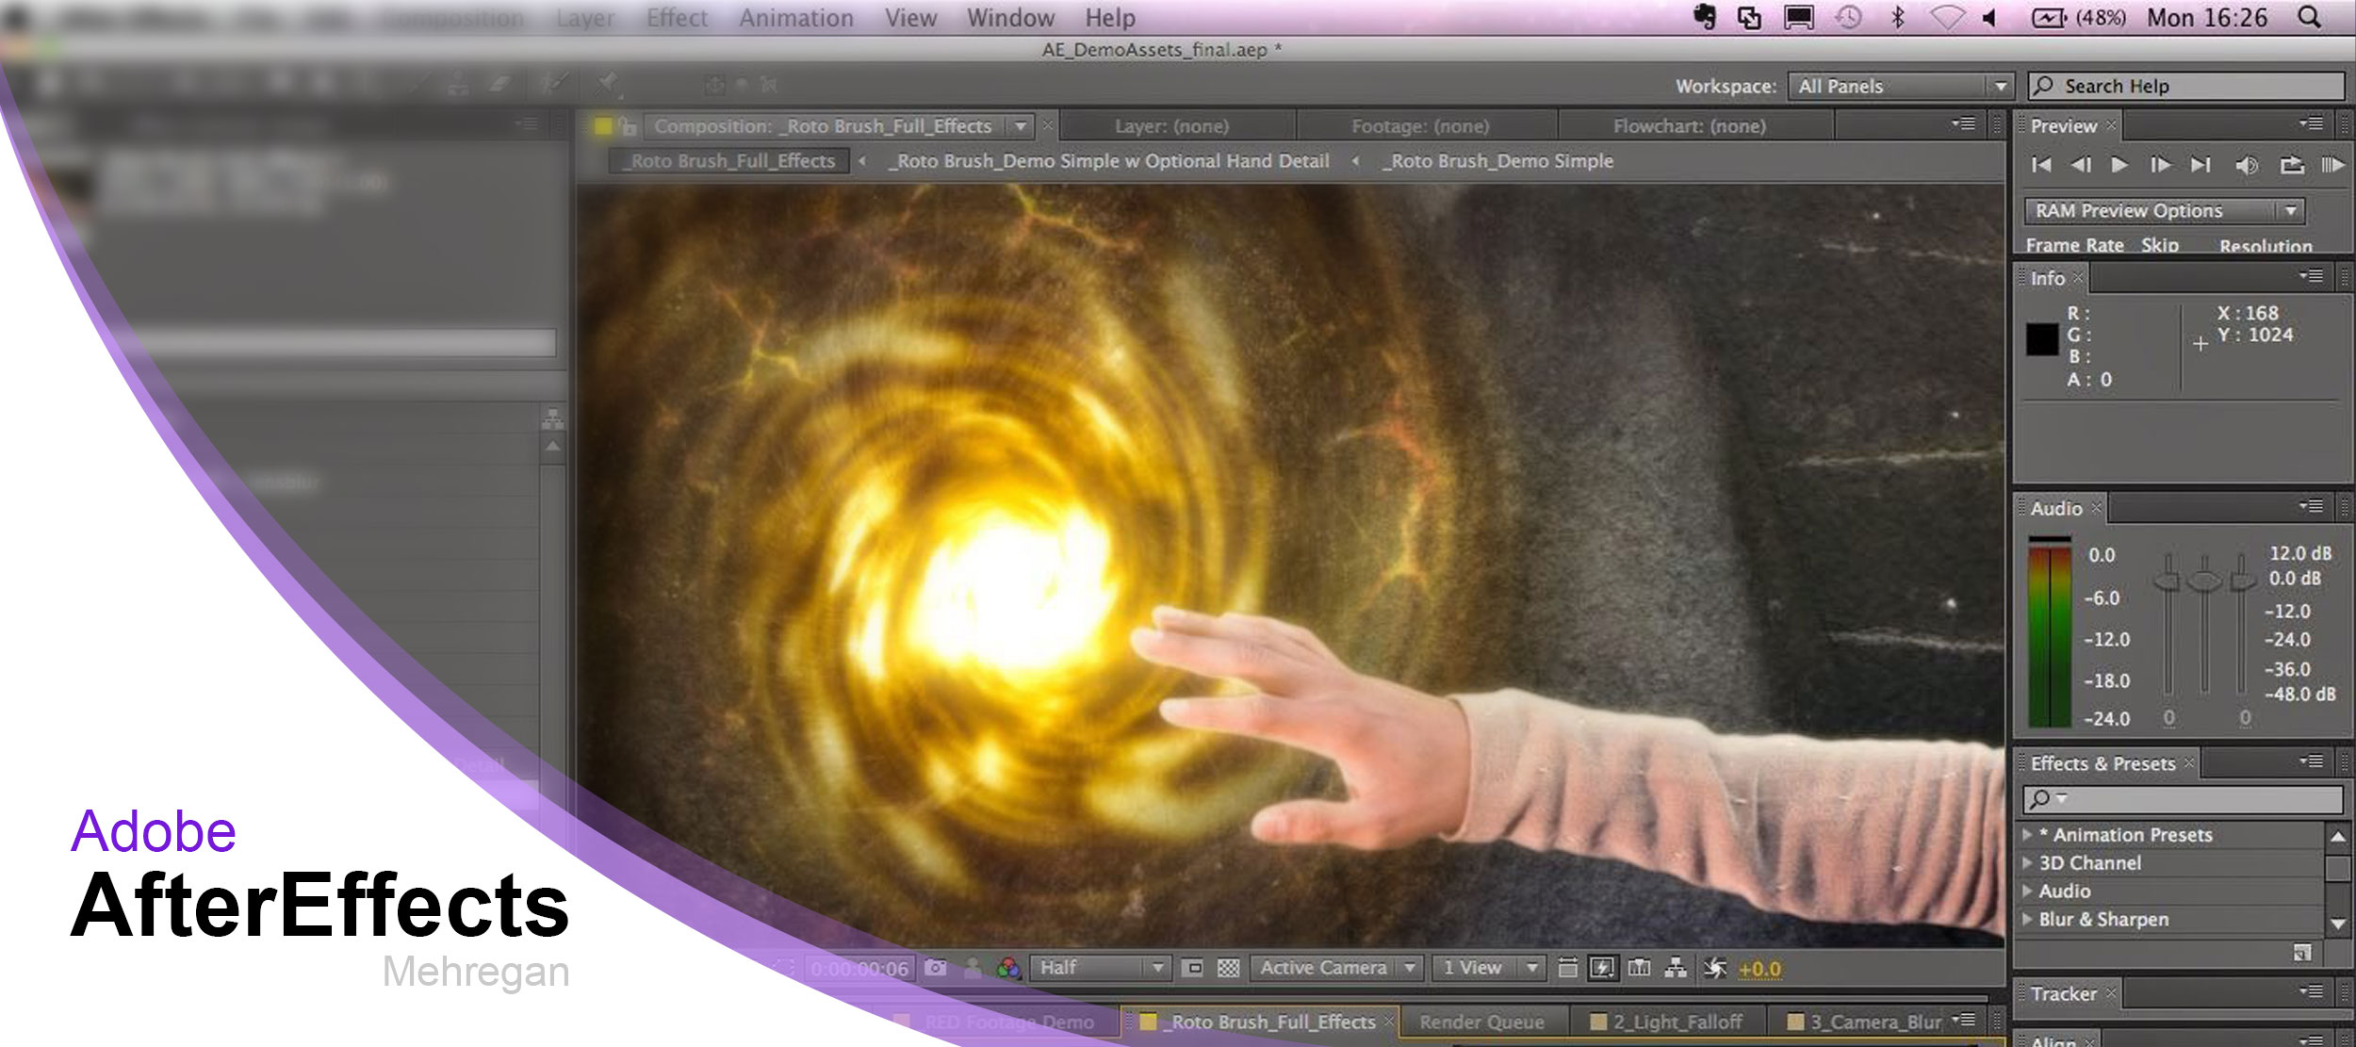Open the RAM Preview Options dropdown
The image size is (2356, 1047).
click(2291, 210)
